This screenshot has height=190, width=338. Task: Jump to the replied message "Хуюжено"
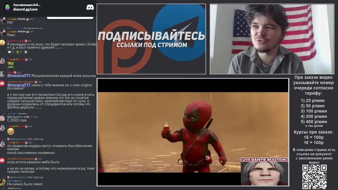coord(22,113)
